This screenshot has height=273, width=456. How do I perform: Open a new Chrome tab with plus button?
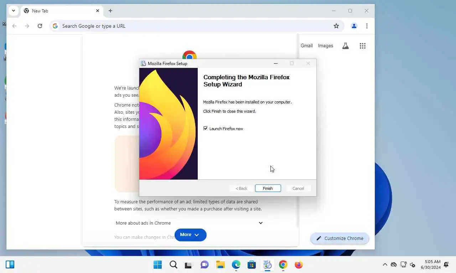110,11
